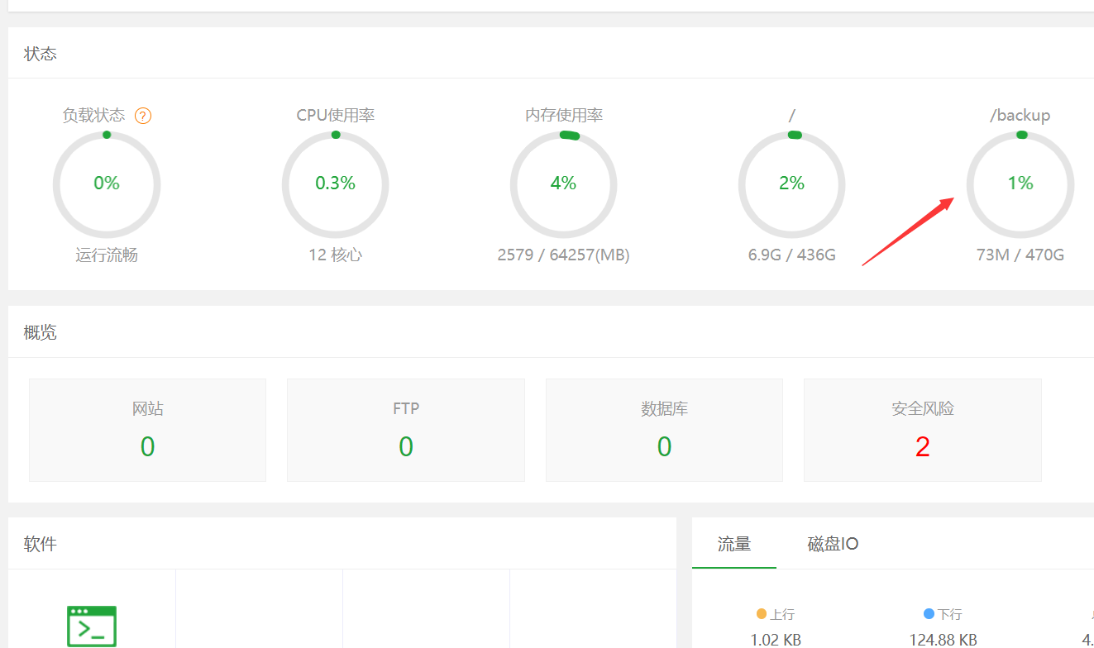Viewport: 1094px width, 648px height.
Task: Click the 124.88 KB downstream value
Action: click(x=942, y=640)
